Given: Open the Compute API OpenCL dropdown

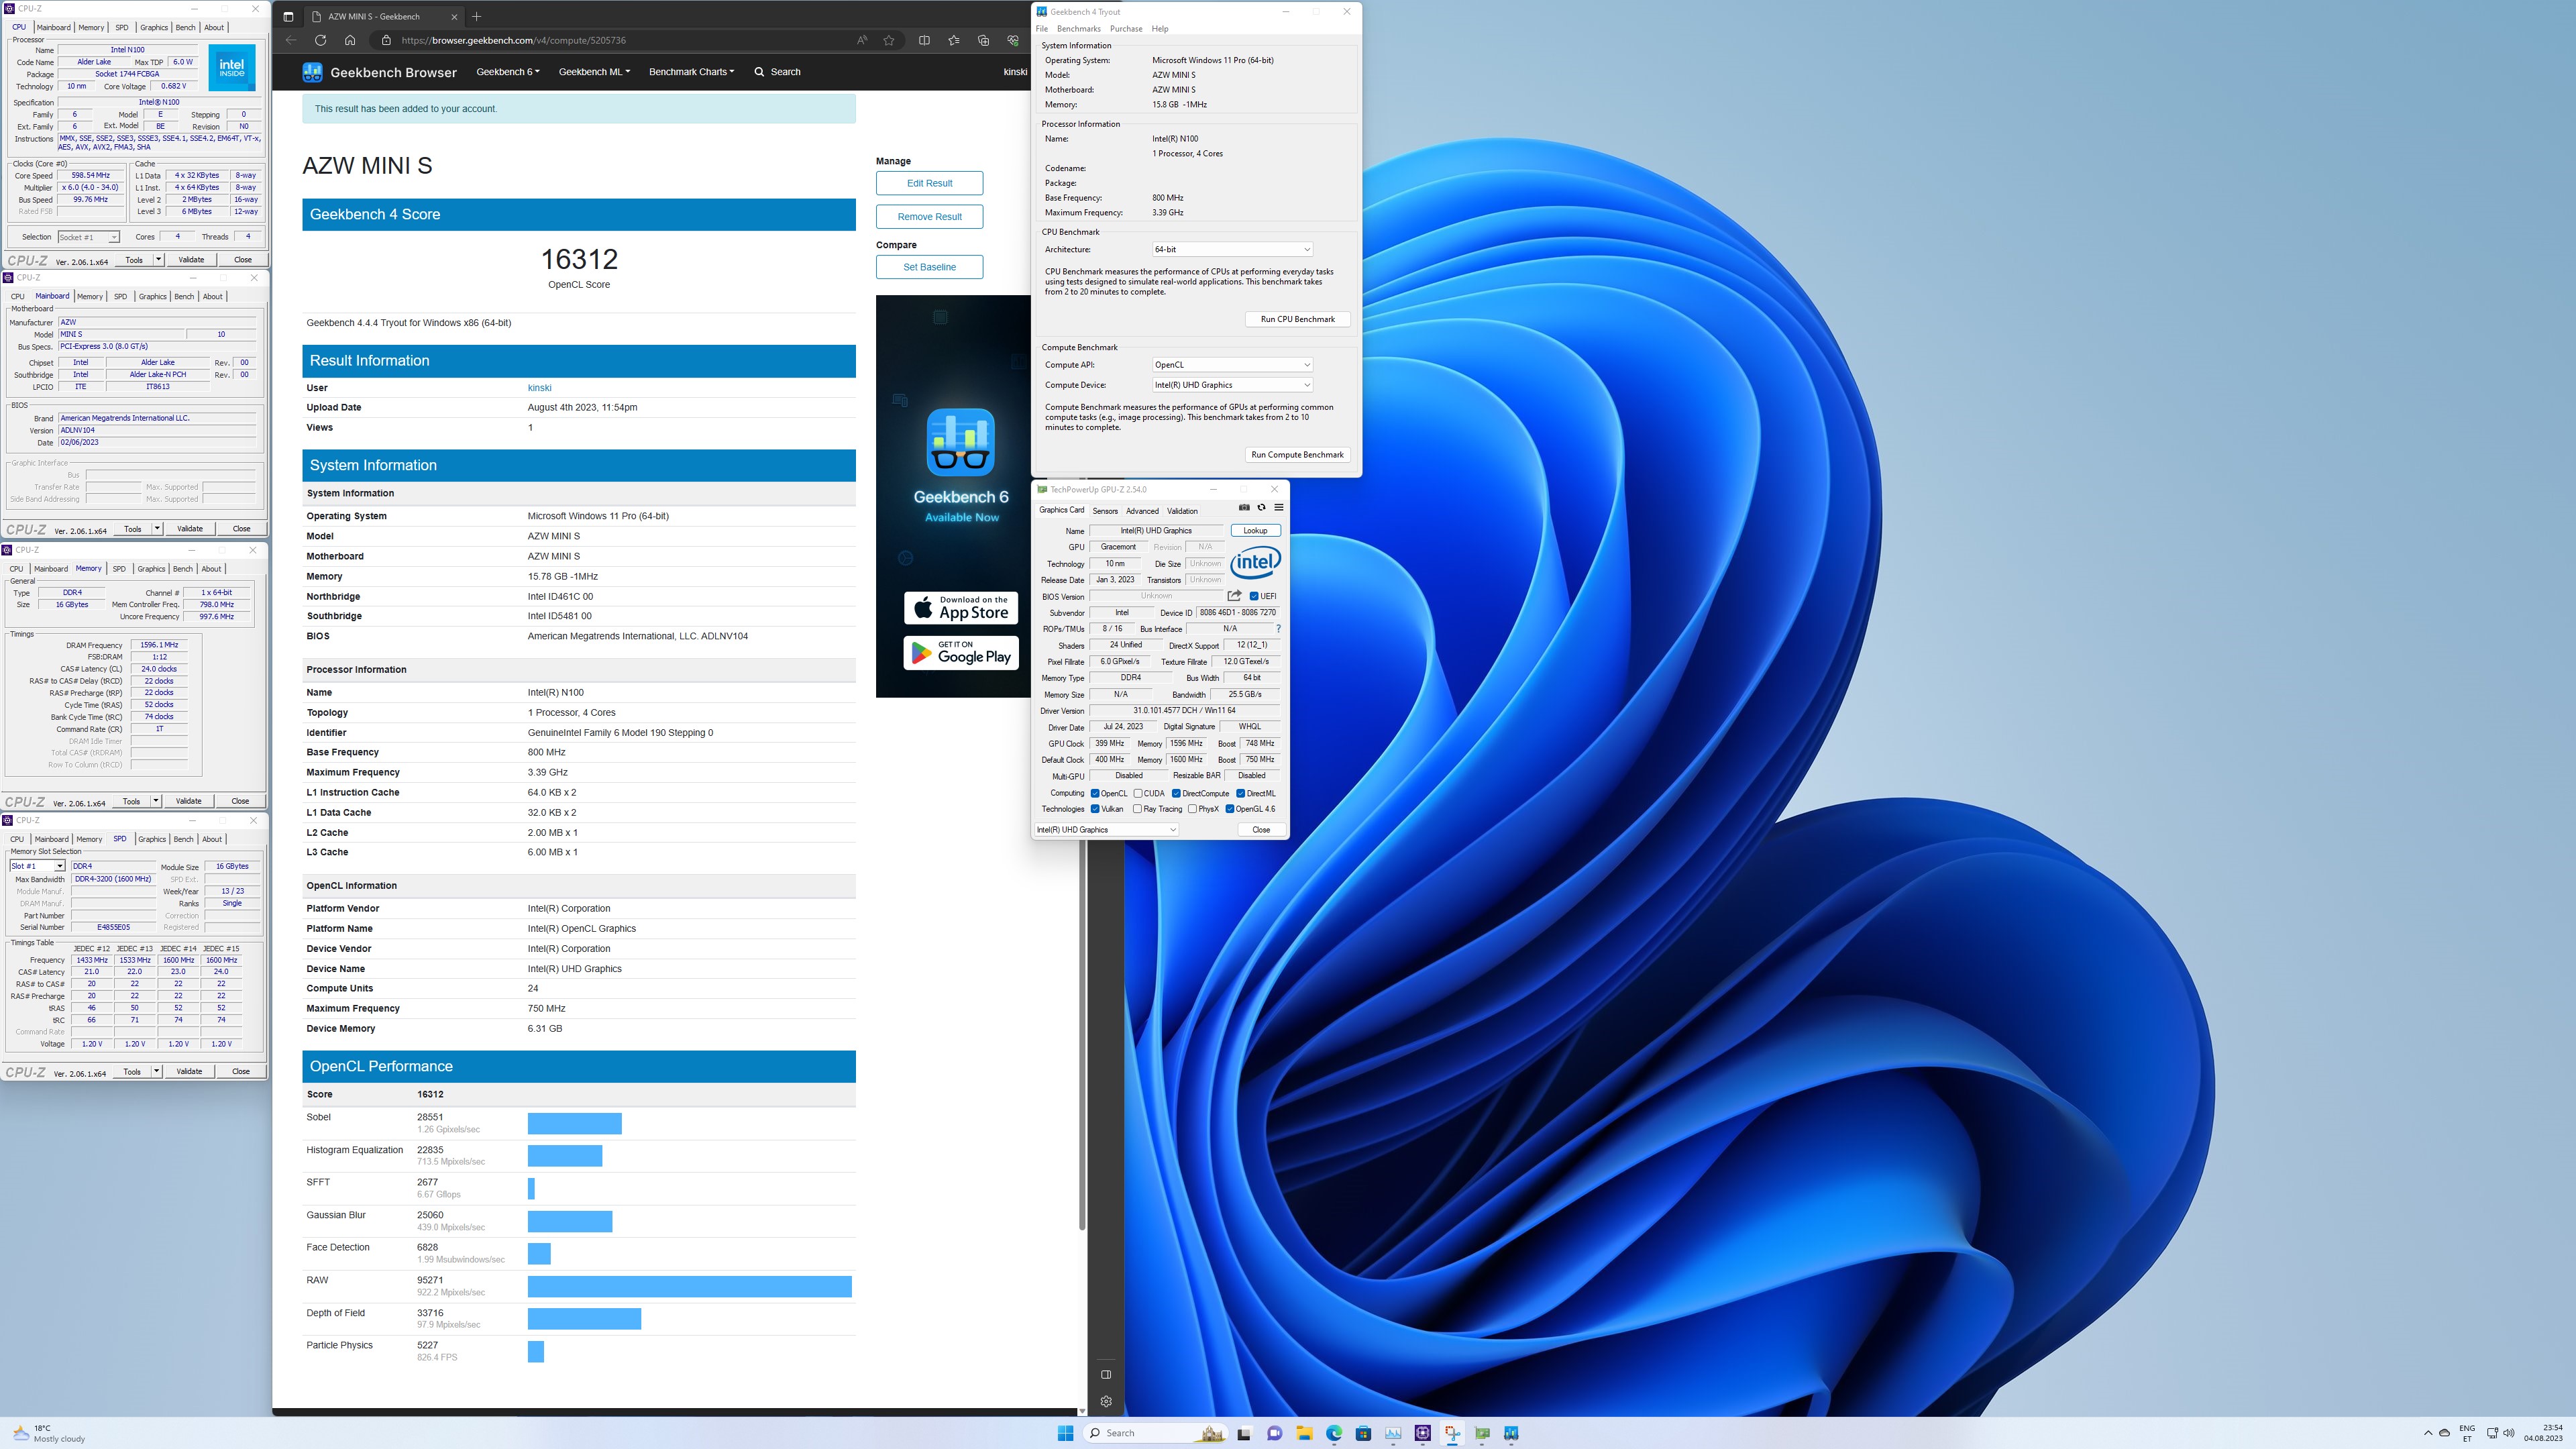Looking at the screenshot, I should point(1232,365).
